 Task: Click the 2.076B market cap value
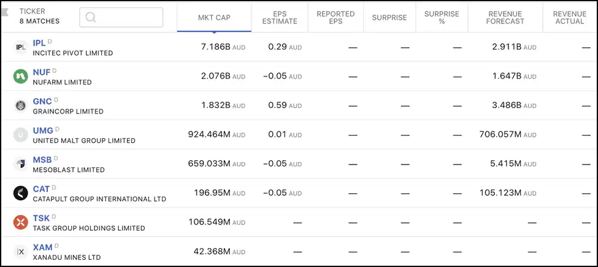(215, 76)
